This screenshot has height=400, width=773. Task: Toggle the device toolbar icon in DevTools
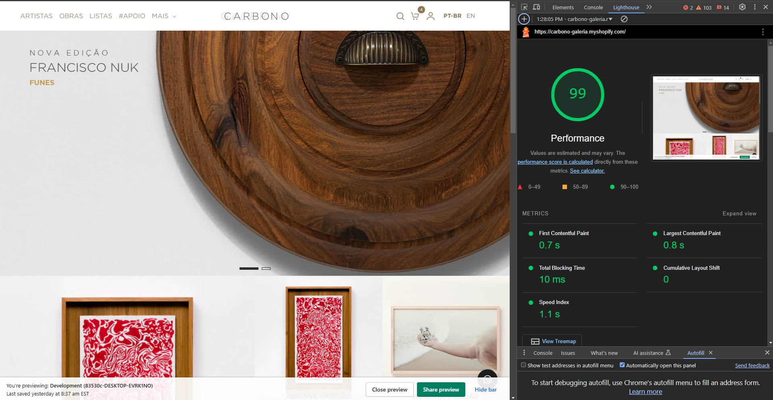pos(536,7)
